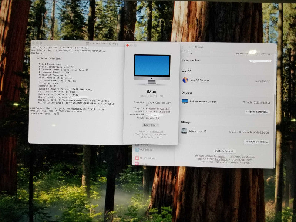Open Storage Settings...
This screenshot has height=222, width=296.
pyautogui.click(x=256, y=142)
